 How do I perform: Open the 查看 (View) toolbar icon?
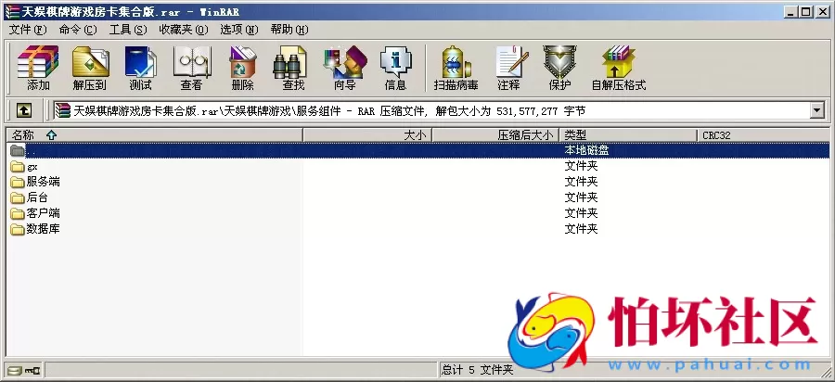pos(191,68)
